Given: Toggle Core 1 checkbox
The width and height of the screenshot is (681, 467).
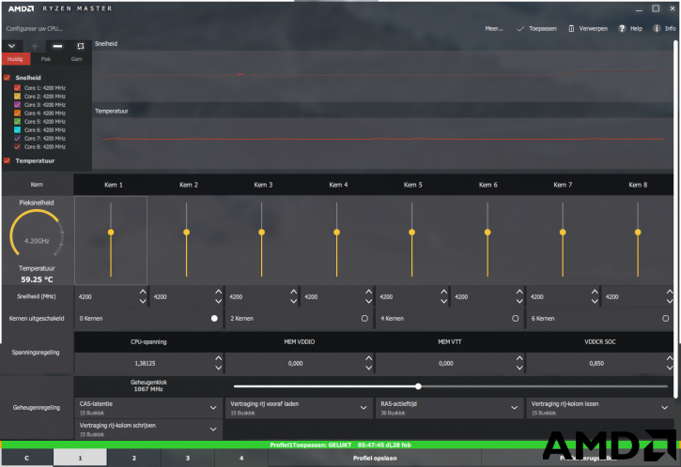Looking at the screenshot, I should pos(17,87).
